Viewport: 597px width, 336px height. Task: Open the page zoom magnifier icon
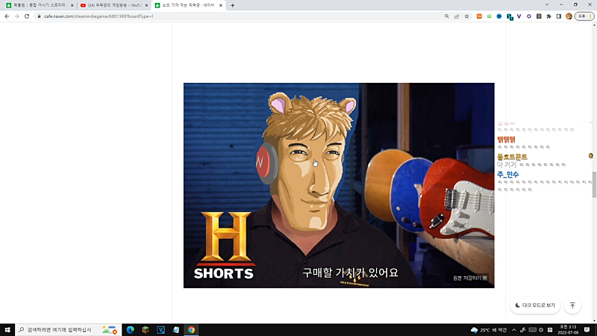click(446, 16)
